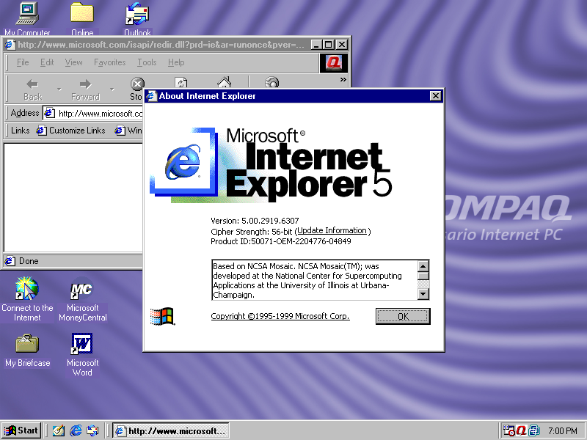587x440 pixels.
Task: Go Forward in the Internet Explorer toolbar
Action: 85,89
